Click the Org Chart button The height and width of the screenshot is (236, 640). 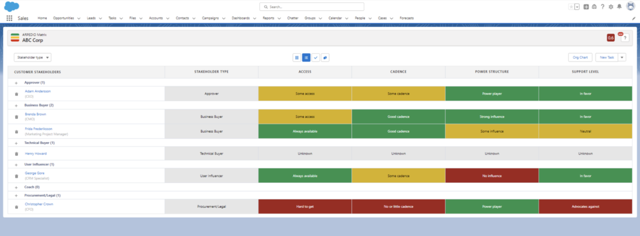click(x=581, y=58)
